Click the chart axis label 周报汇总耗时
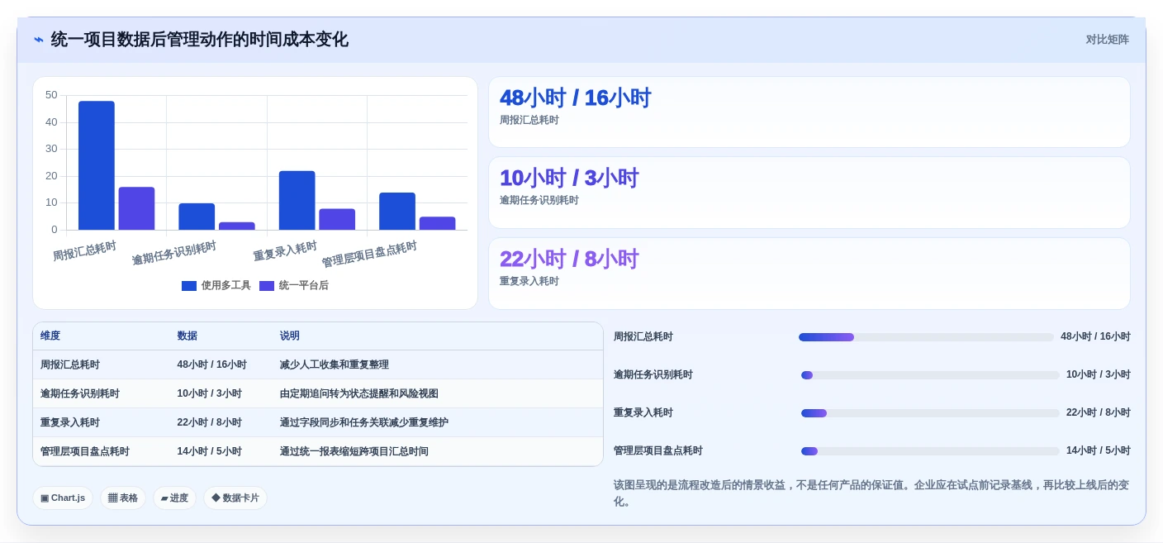 click(x=84, y=251)
